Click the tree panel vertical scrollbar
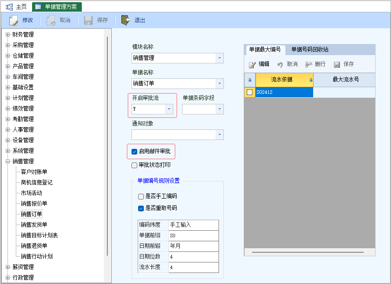The height and width of the screenshot is (284, 391). click(x=107, y=146)
